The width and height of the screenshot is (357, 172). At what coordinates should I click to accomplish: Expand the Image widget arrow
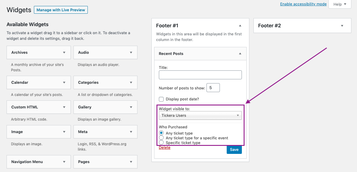pos(64,132)
